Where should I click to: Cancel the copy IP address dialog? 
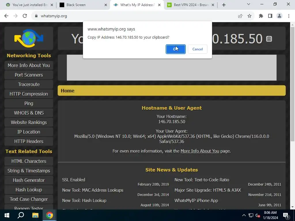(198, 49)
